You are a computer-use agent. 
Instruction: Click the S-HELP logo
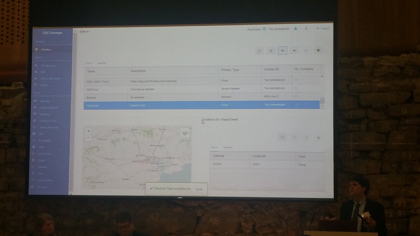pyautogui.click(x=84, y=32)
